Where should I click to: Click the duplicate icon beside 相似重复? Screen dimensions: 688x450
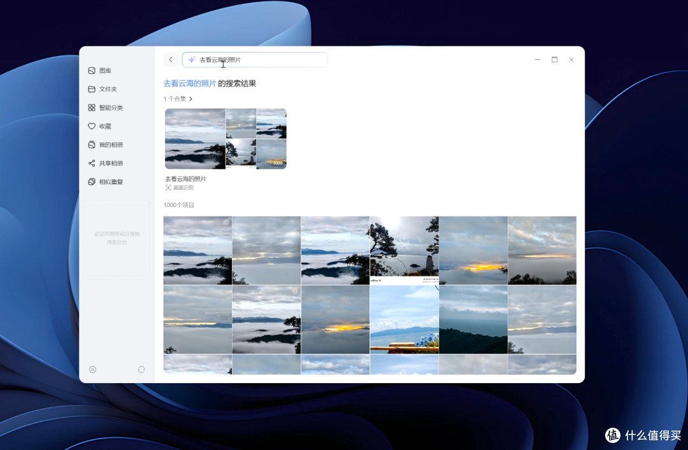pos(92,182)
